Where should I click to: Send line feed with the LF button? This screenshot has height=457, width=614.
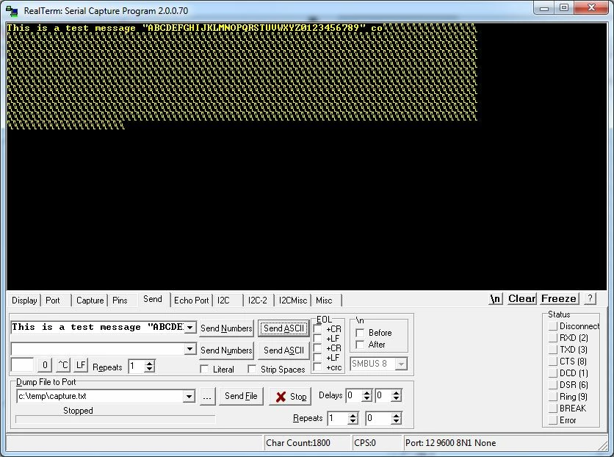pos(80,365)
